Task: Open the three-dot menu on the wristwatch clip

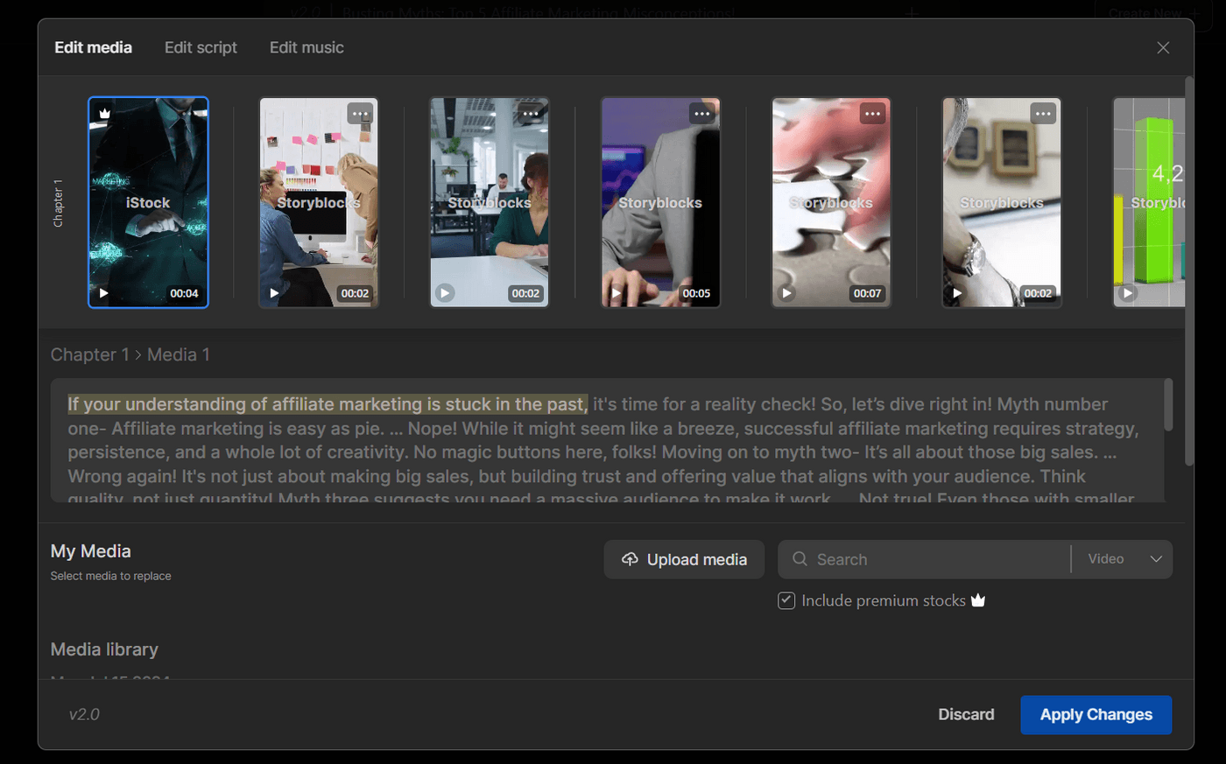Action: (1042, 113)
